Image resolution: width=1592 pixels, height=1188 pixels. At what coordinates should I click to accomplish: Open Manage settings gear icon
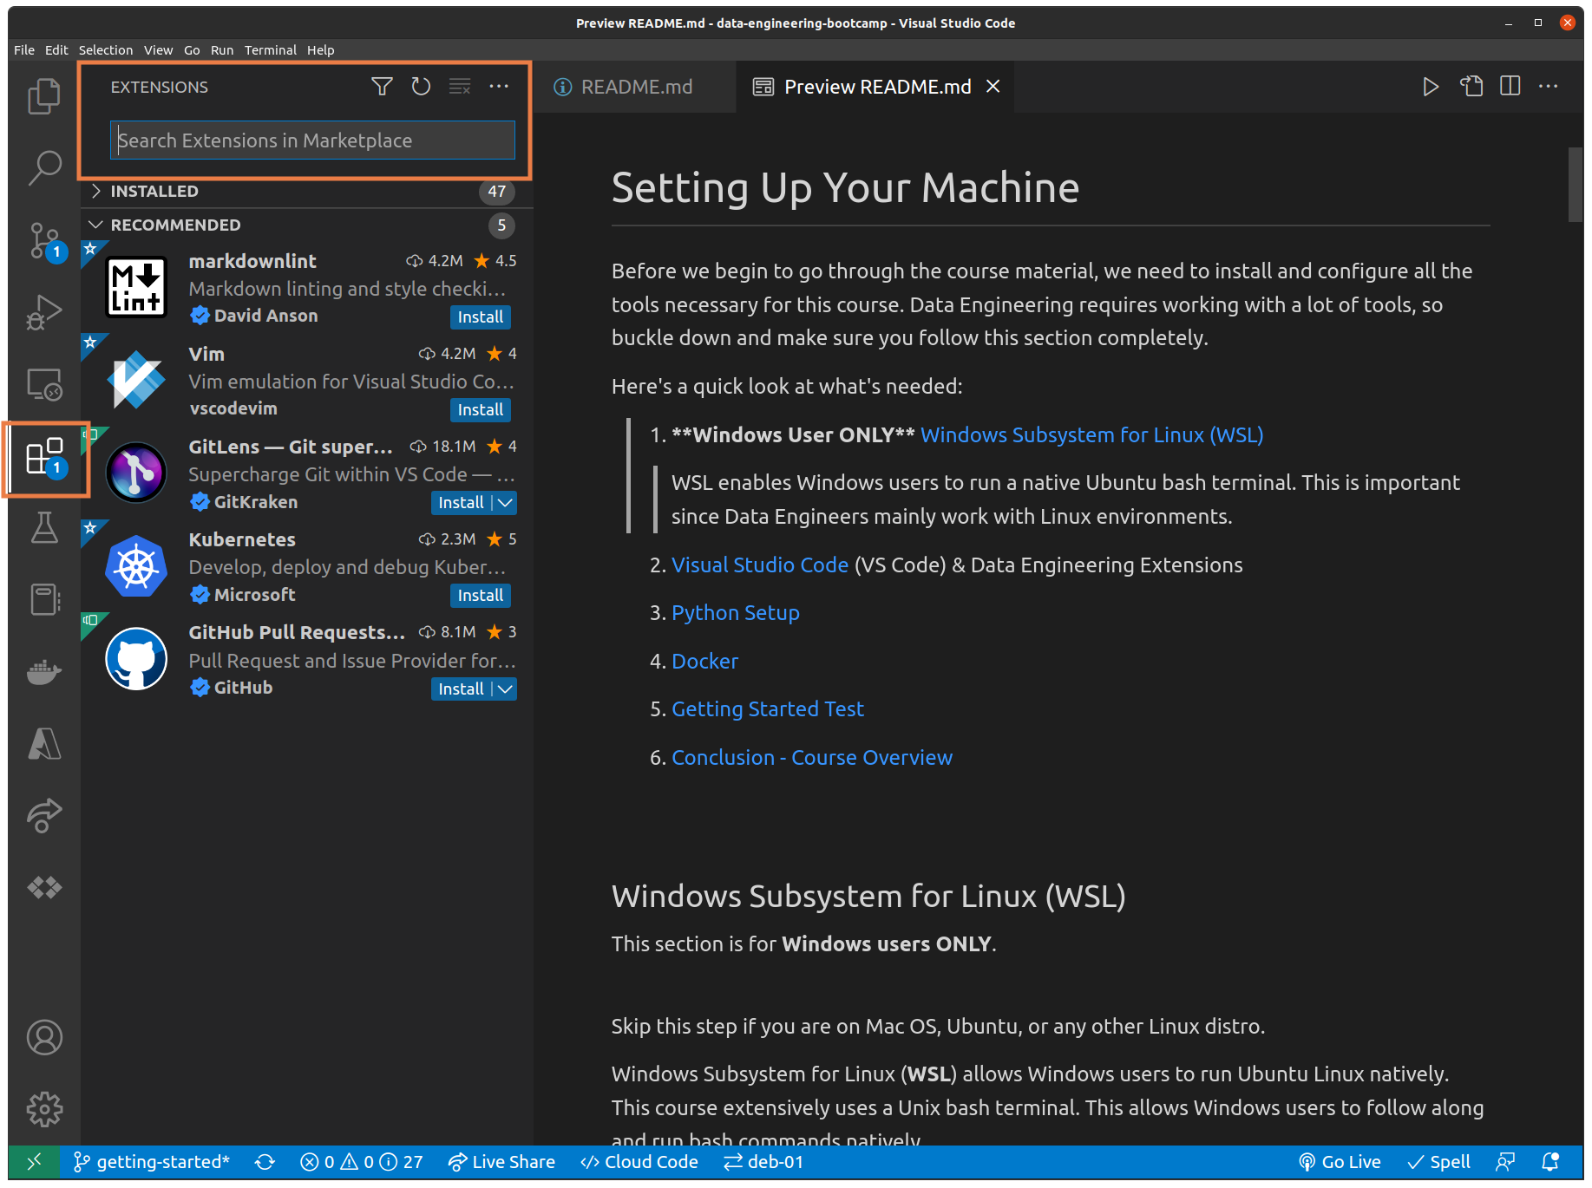pos(43,1108)
